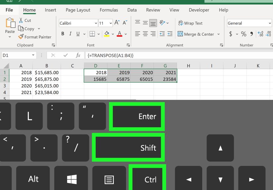
Task: Open the font size 11 dropdown
Action: (x=111, y=23)
